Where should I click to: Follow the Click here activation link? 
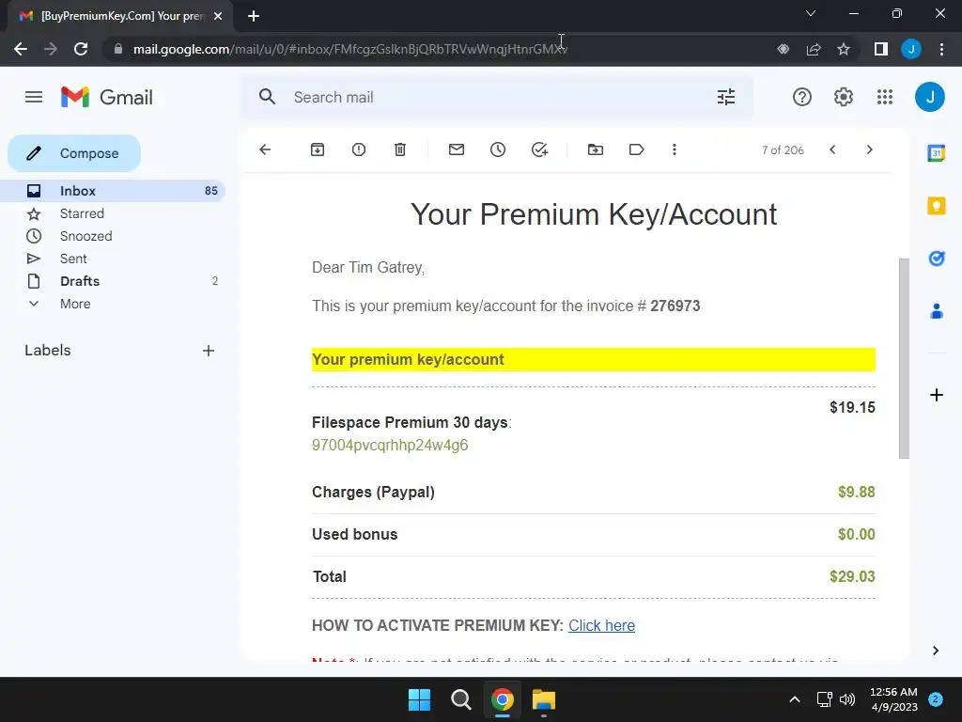[601, 625]
